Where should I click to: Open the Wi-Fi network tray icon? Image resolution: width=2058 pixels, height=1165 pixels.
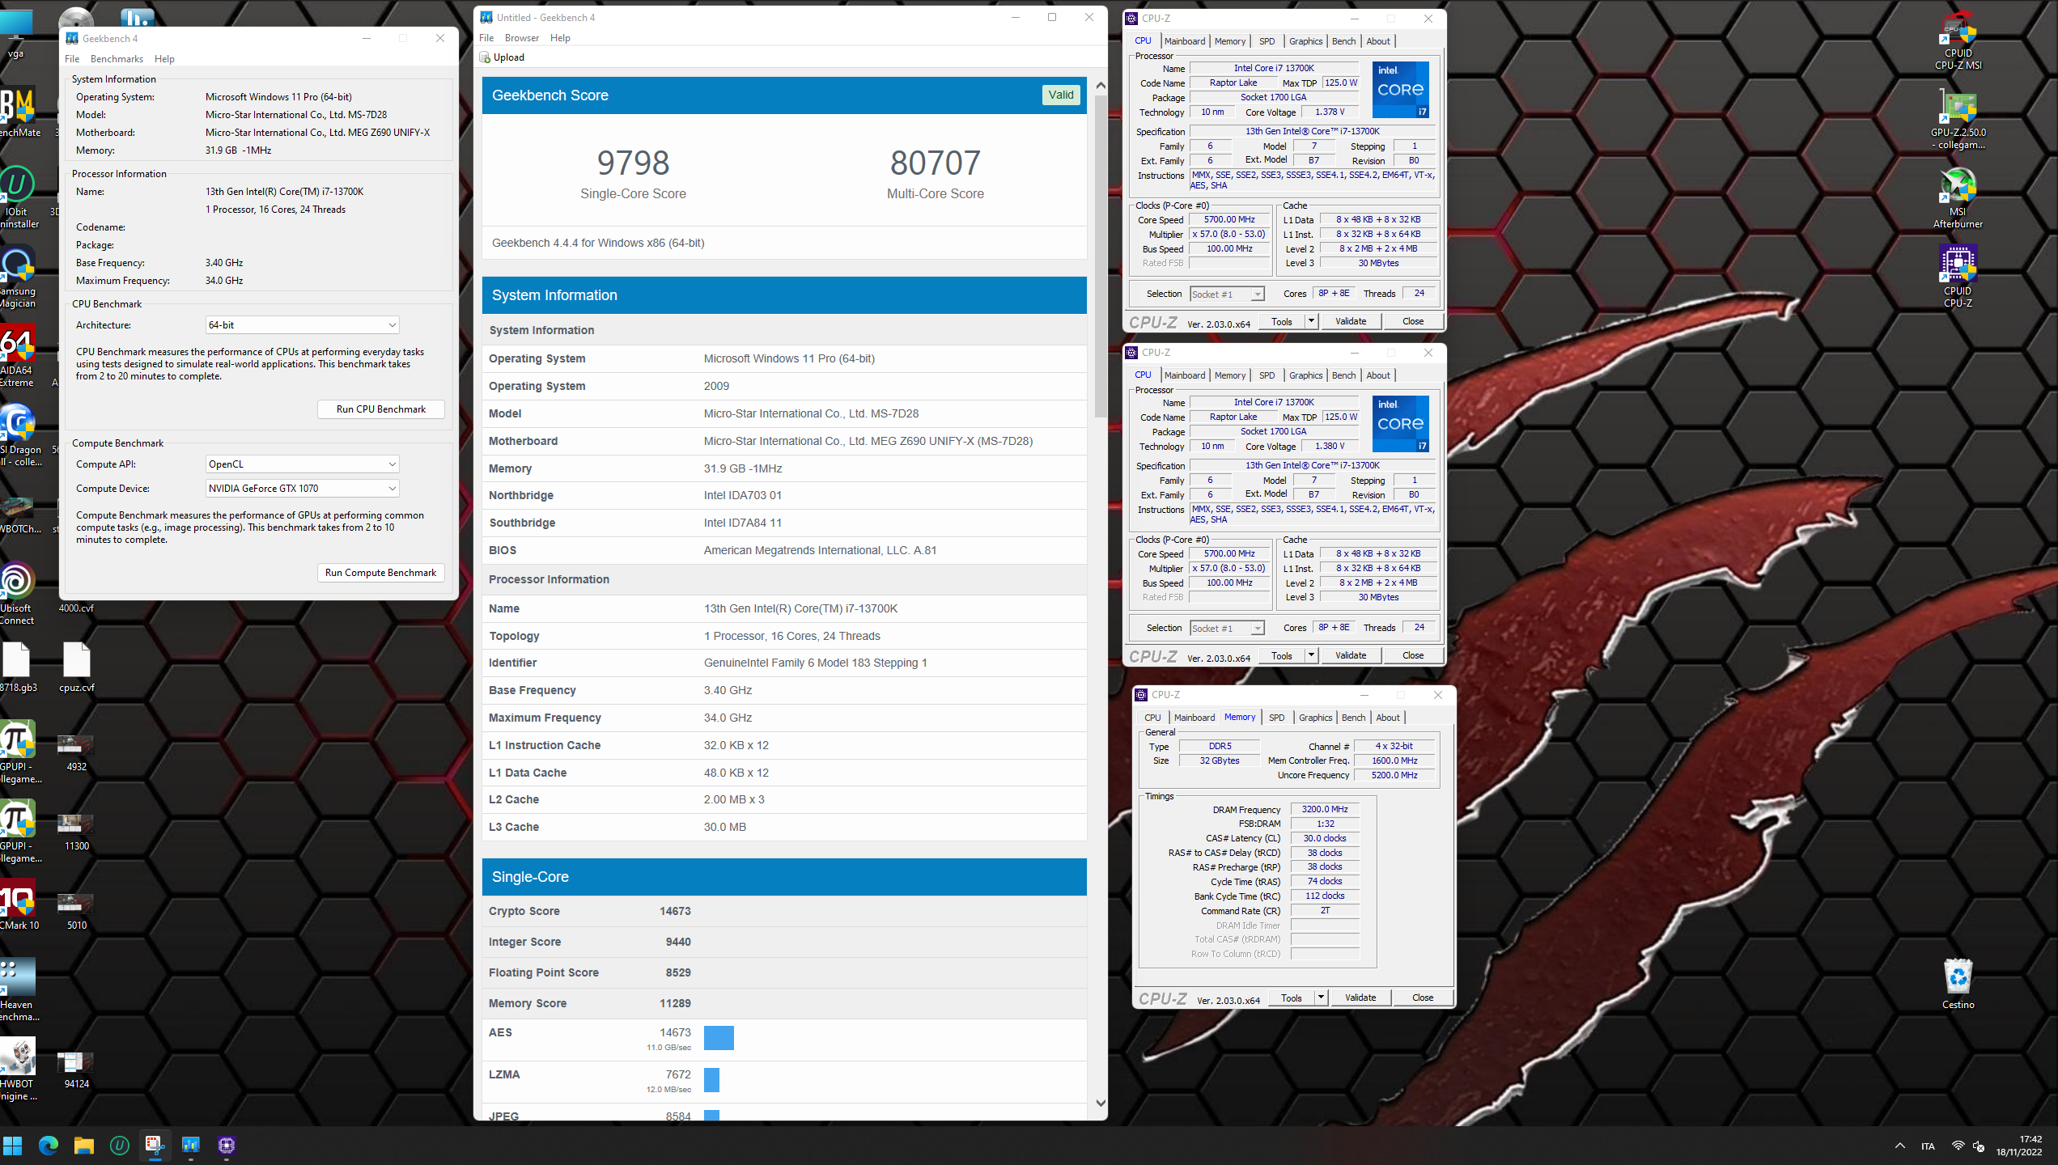1958,1146
